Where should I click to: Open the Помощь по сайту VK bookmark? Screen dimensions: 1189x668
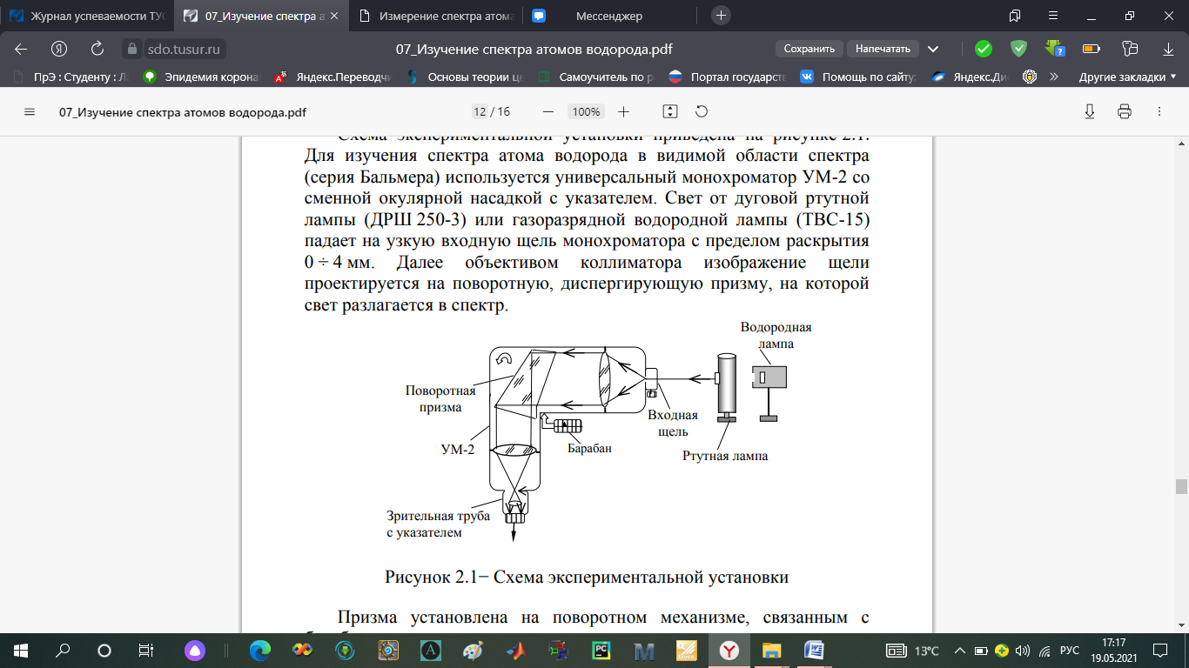click(x=858, y=77)
